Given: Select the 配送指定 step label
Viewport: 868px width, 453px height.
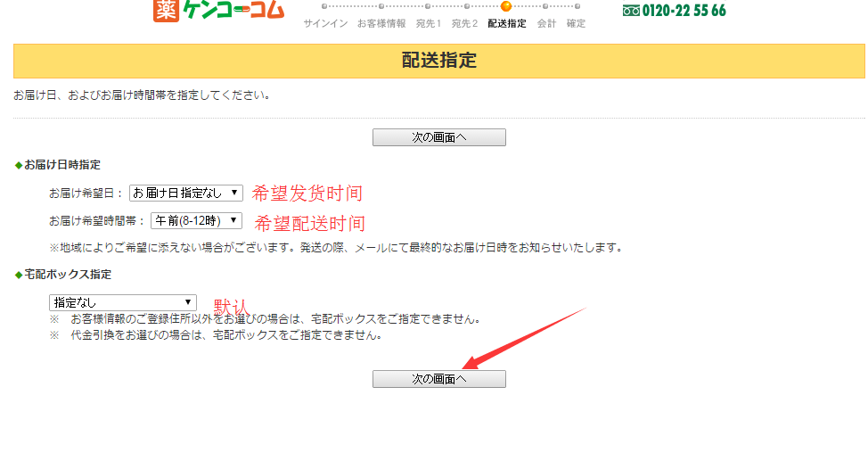Looking at the screenshot, I should [506, 23].
